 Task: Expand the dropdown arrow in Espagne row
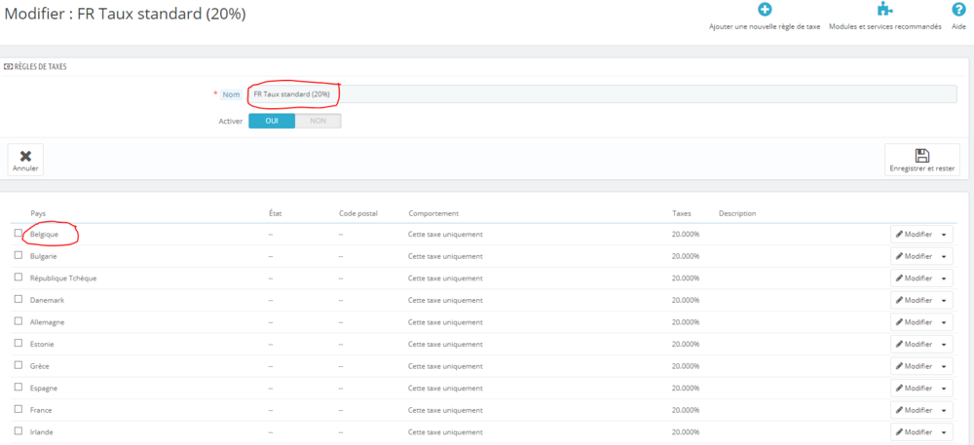click(x=945, y=389)
